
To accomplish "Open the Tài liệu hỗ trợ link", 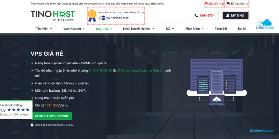I will 238,4.
